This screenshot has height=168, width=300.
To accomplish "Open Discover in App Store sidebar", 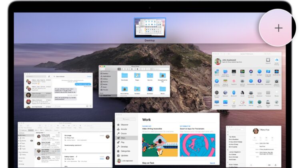I will coord(125,125).
